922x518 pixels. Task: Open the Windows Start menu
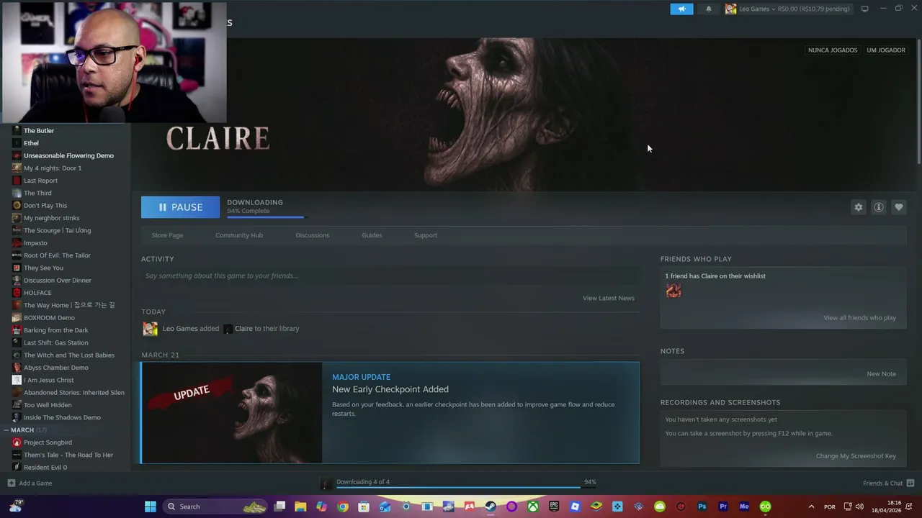coord(150,506)
